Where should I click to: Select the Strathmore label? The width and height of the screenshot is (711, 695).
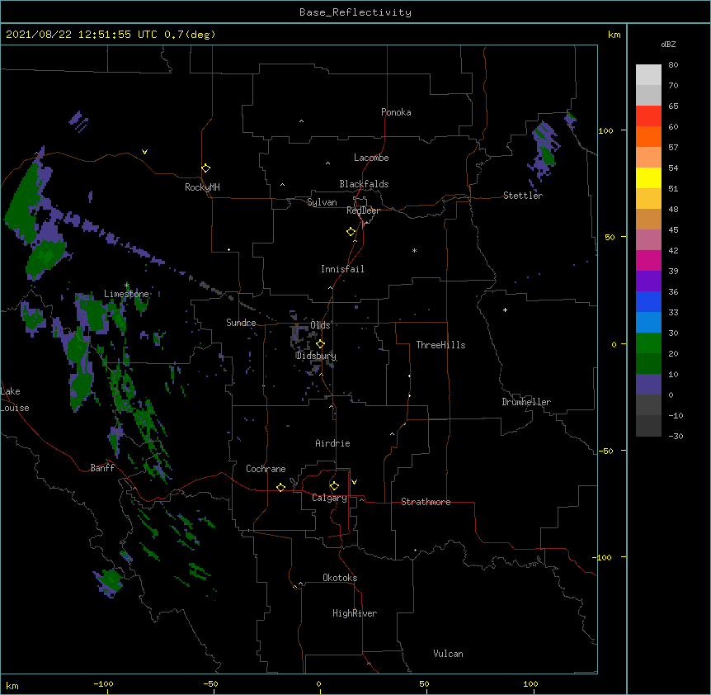coord(426,502)
